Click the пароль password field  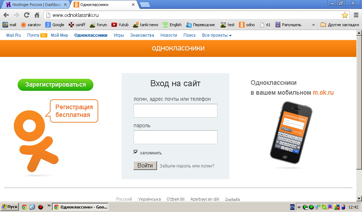click(175, 137)
